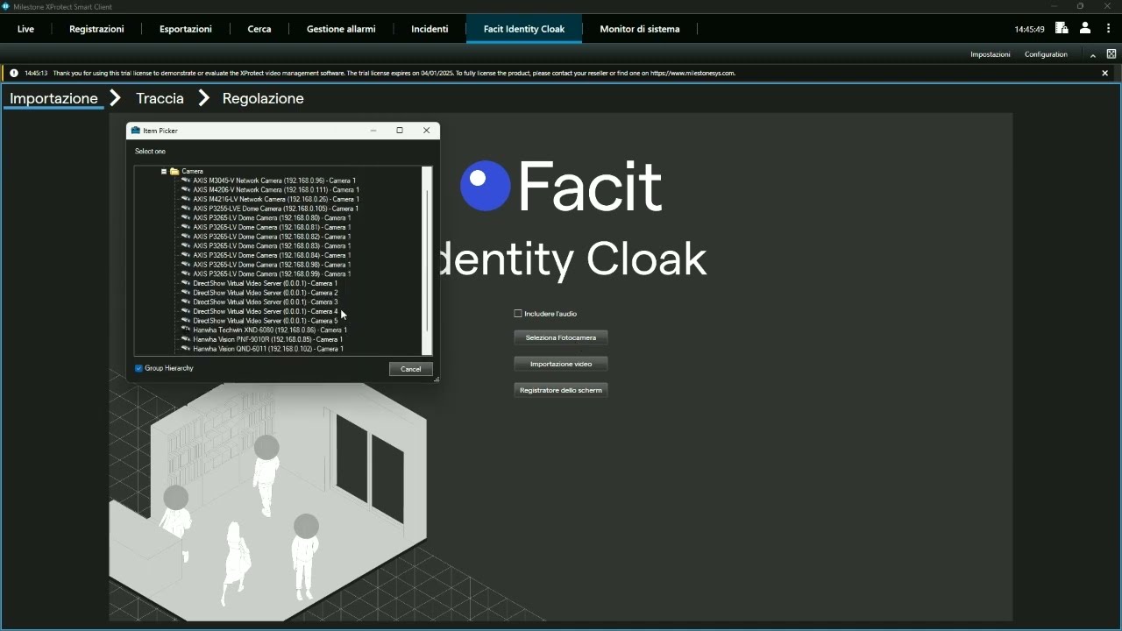Cancel the Item Picker dialog
1122x631 pixels.
coord(410,369)
